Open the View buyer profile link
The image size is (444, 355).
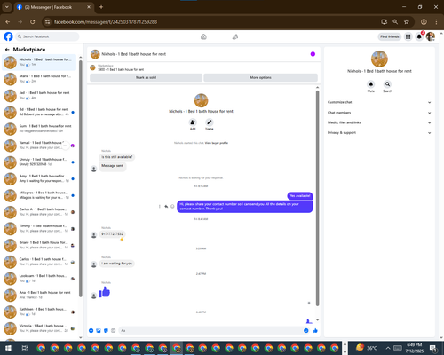(x=217, y=143)
